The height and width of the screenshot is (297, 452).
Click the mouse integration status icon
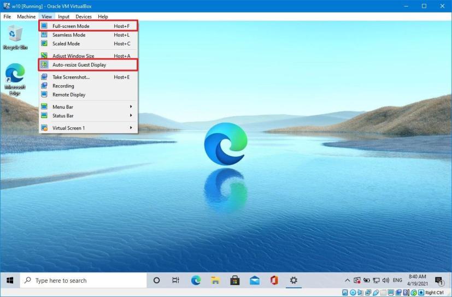(414, 293)
